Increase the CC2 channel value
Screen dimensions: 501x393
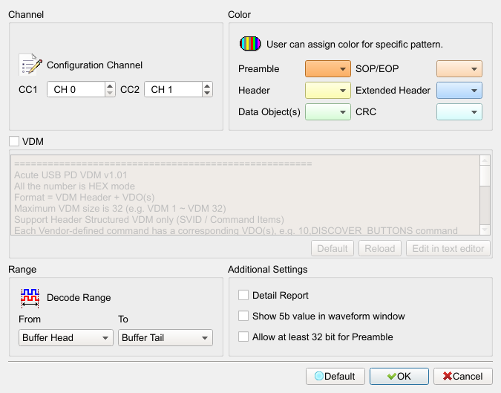tap(207, 85)
